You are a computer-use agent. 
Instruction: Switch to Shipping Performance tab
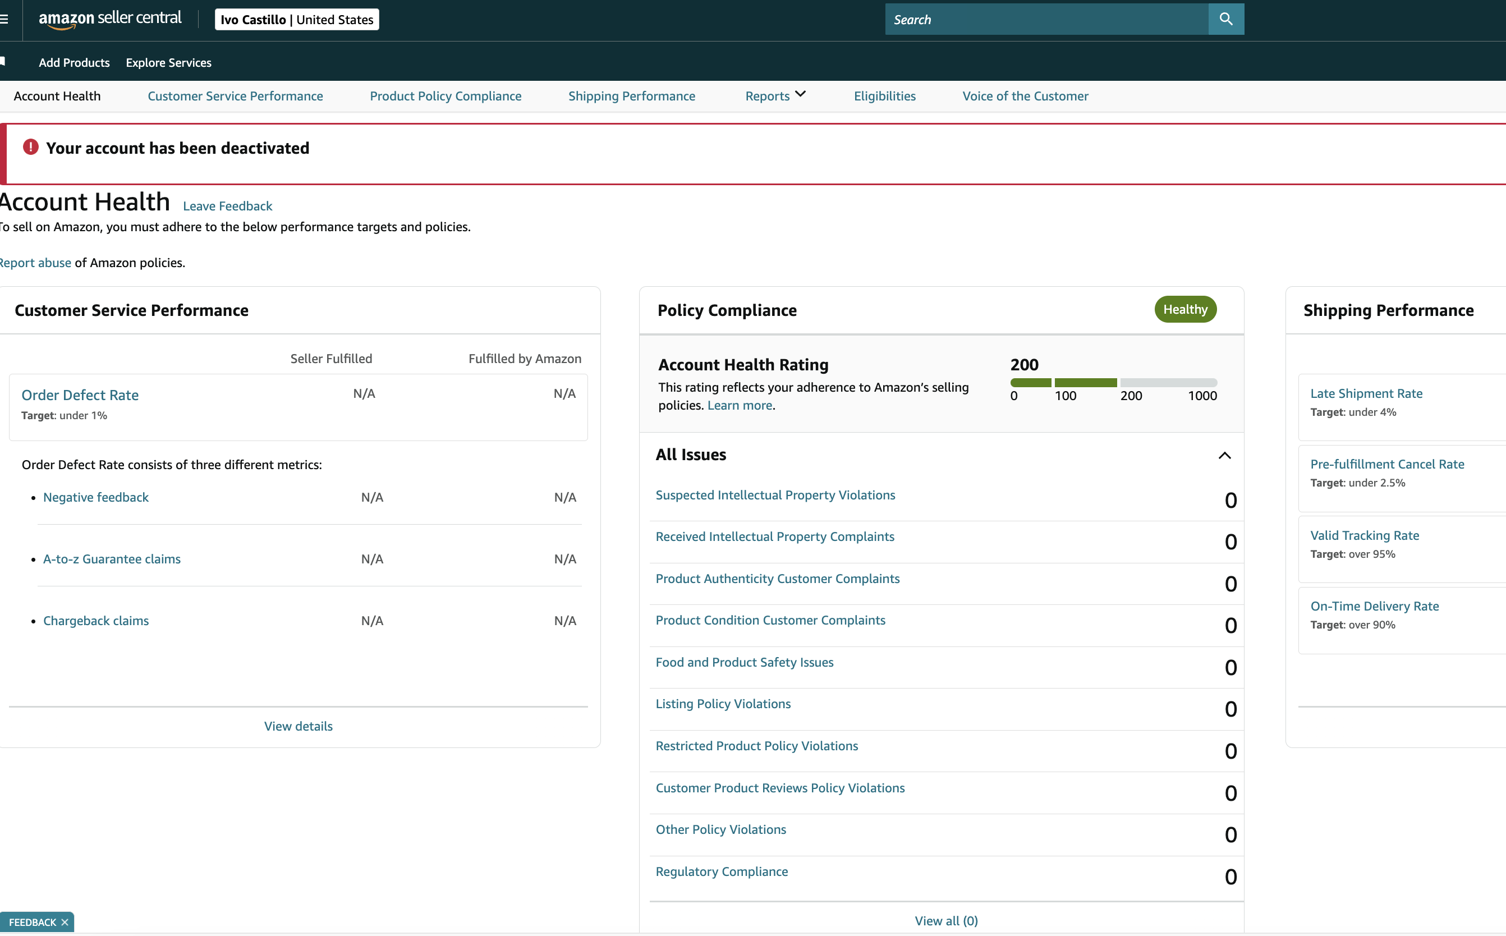[x=632, y=96]
